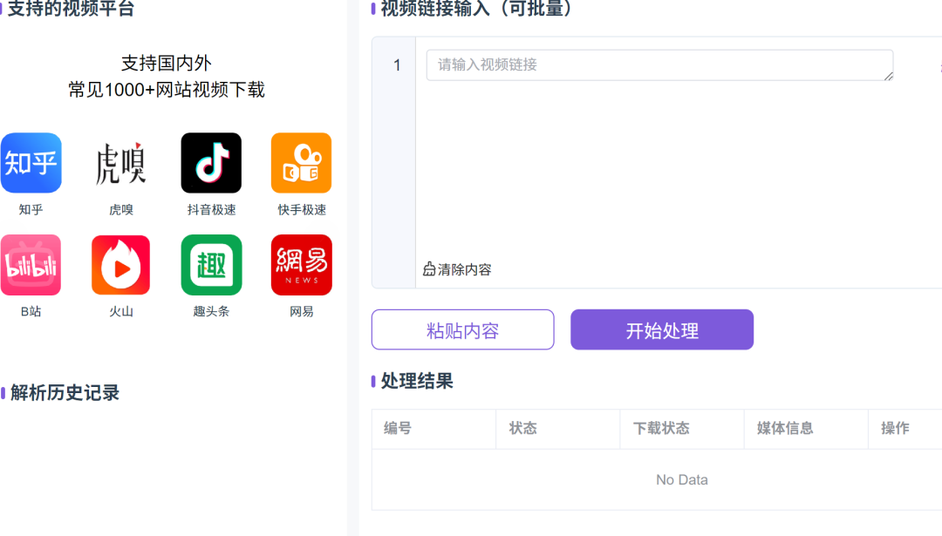Click the 支持的视频平台 heading
This screenshot has width=942, height=536.
71,9
